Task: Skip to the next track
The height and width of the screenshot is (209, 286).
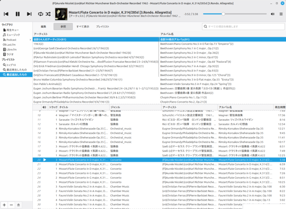Action: click(x=29, y=14)
